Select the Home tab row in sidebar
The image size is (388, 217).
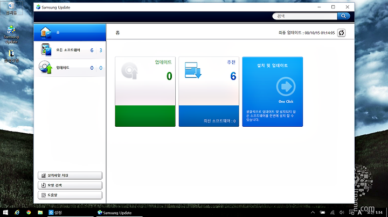(70, 33)
